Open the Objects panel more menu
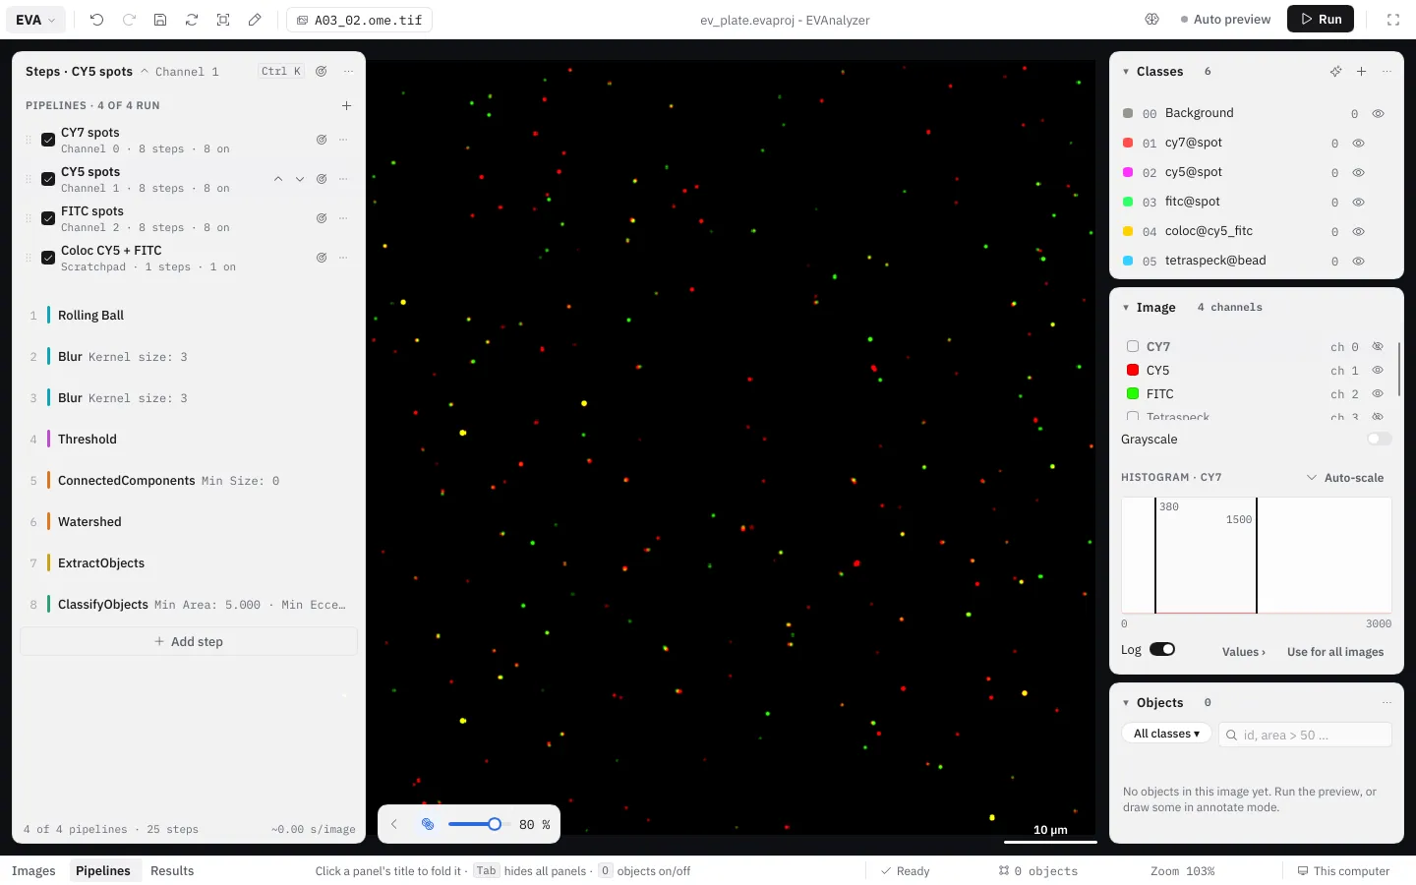 click(1386, 703)
